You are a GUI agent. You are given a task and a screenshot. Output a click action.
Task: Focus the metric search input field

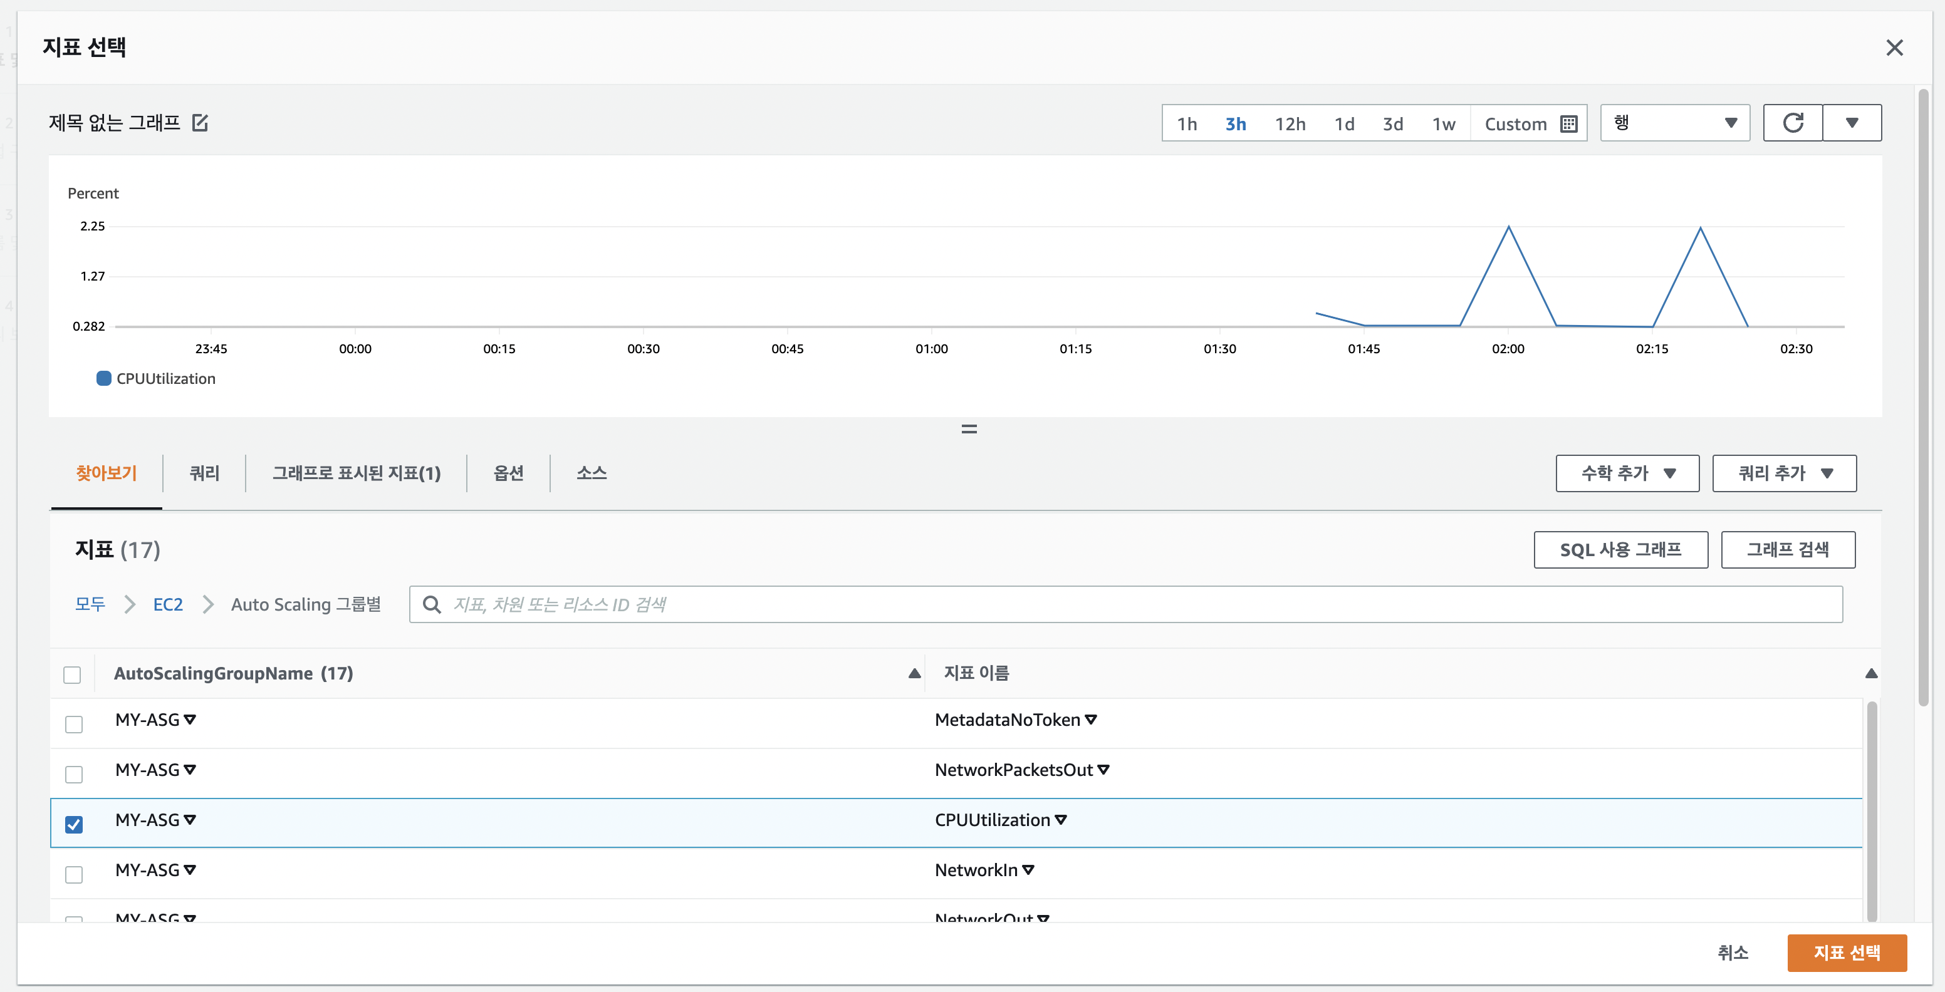click(x=1132, y=604)
